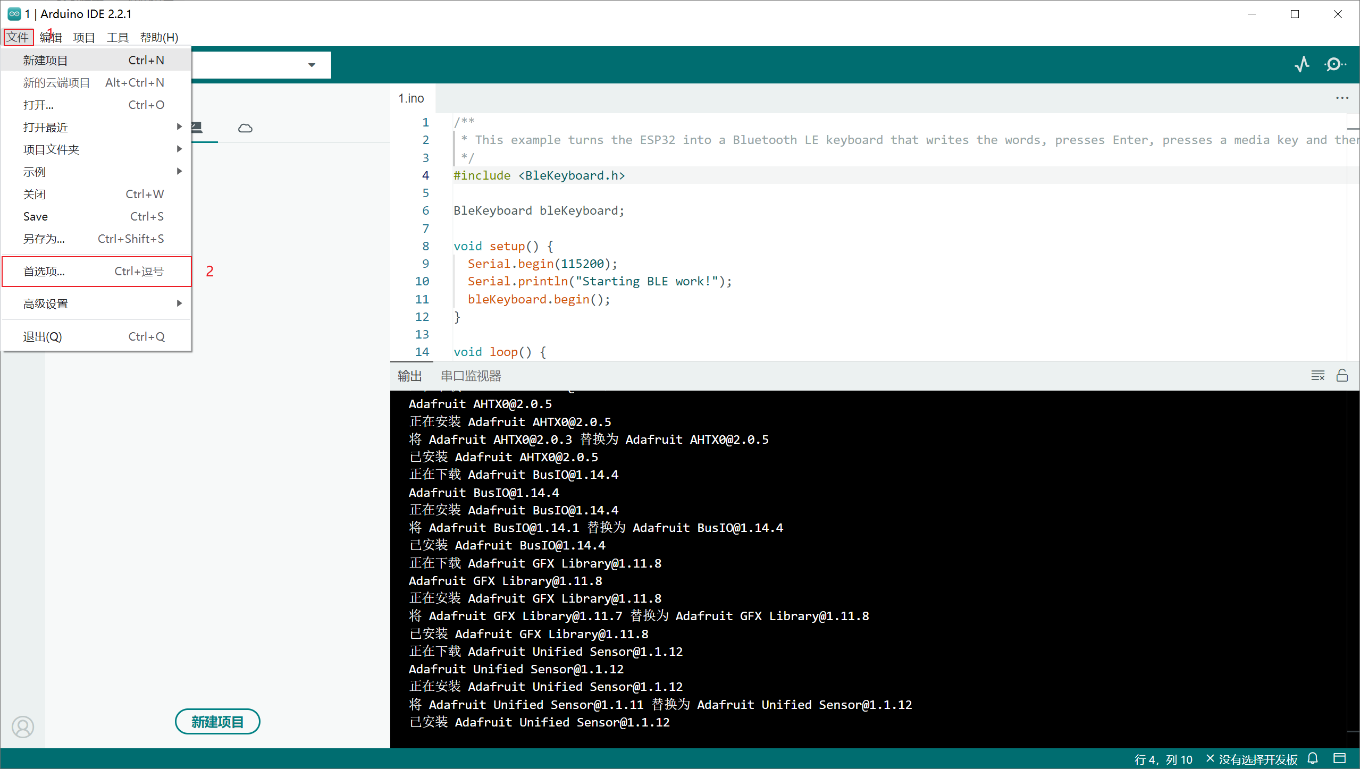The image size is (1360, 769).
Task: Click the Serial.begin(115200); line
Action: click(542, 264)
